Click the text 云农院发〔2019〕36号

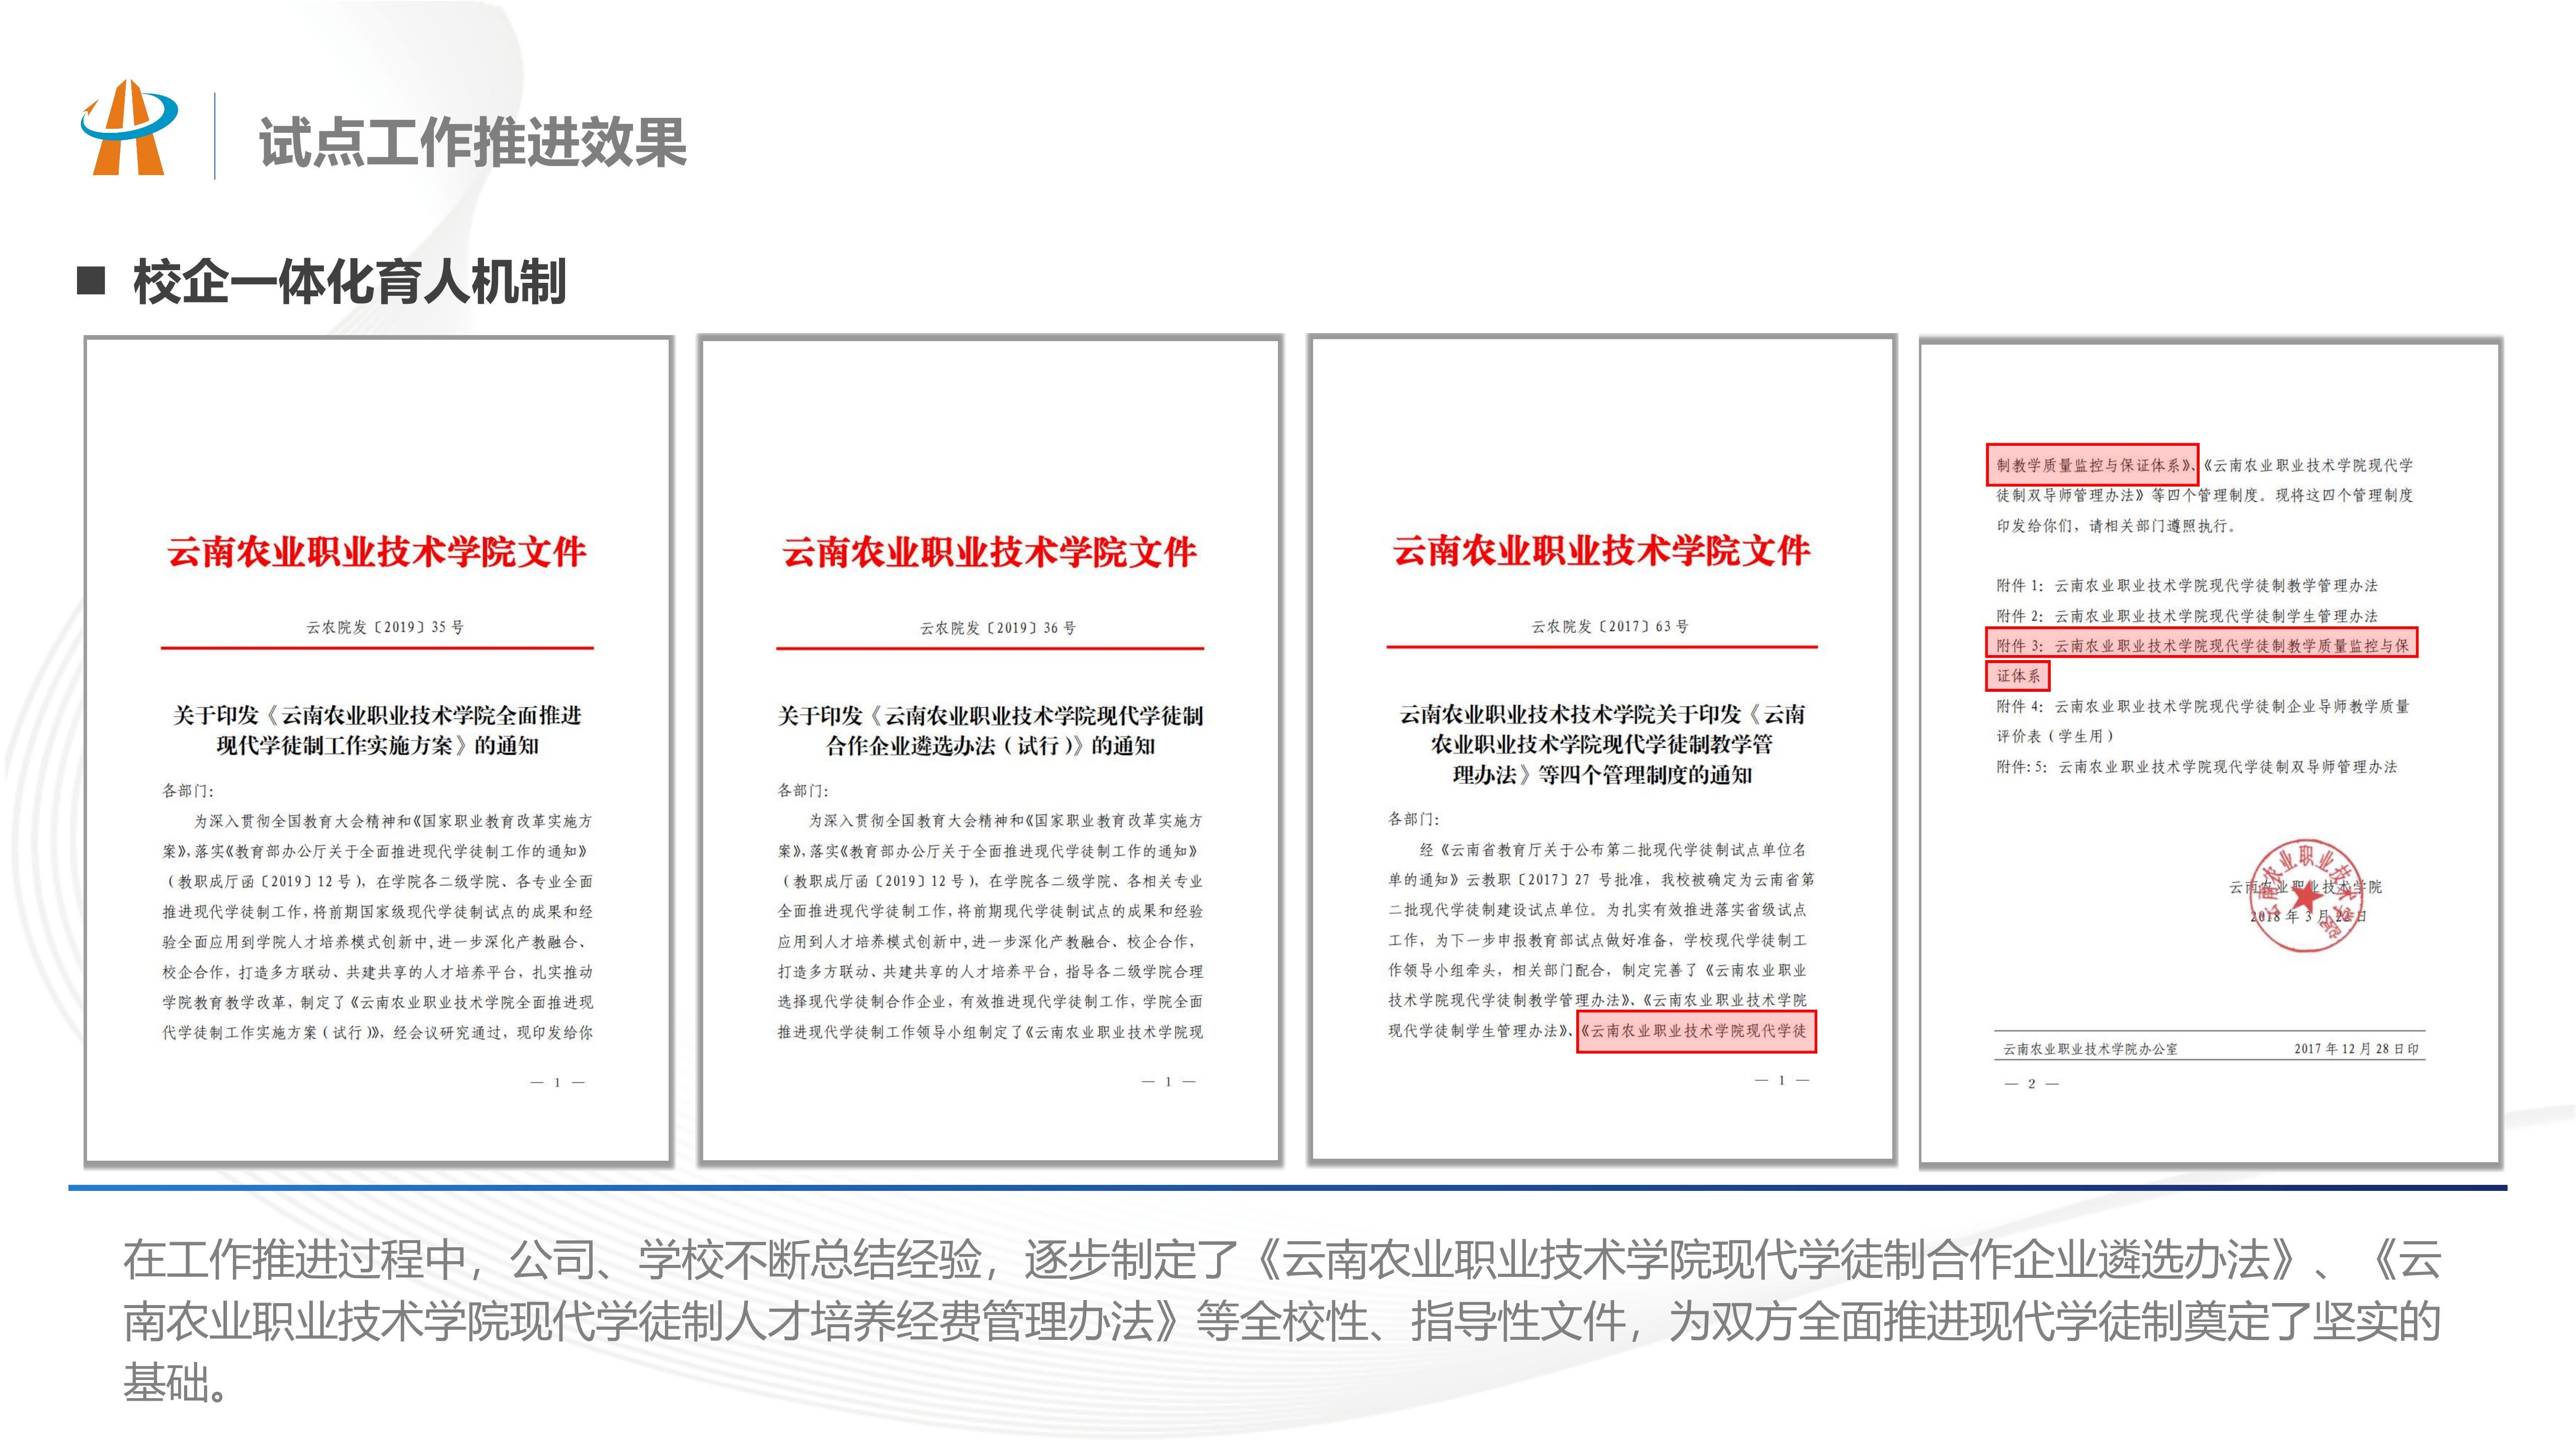pos(998,628)
